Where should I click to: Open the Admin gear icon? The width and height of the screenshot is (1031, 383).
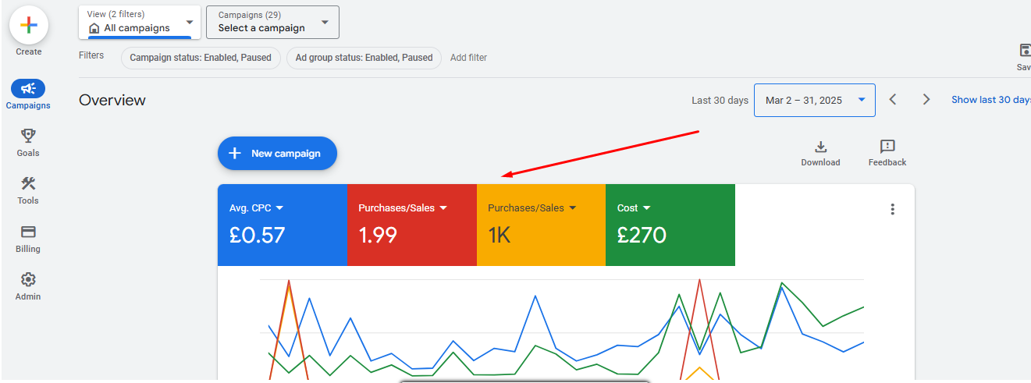coord(28,280)
